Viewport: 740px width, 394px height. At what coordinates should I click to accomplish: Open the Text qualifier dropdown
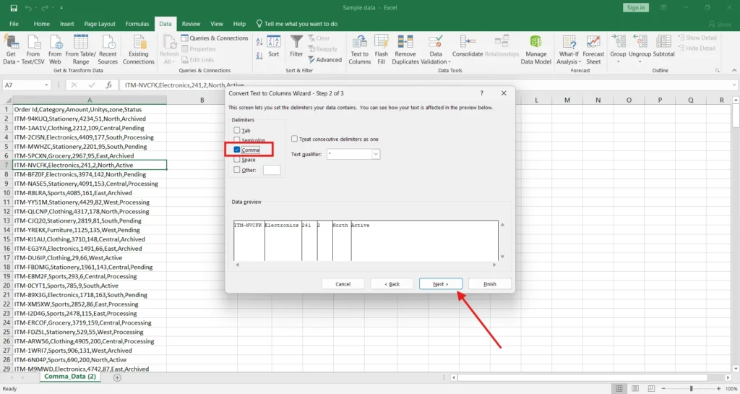click(376, 154)
